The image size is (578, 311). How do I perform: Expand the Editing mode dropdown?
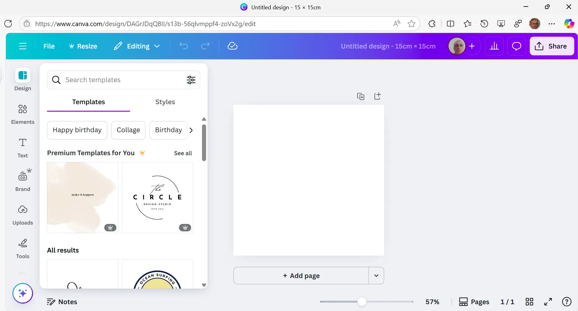point(137,46)
